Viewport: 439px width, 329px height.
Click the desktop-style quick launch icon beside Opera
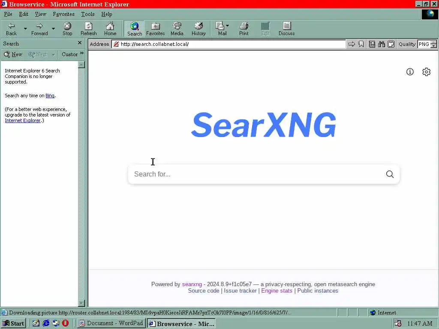pyautogui.click(x=56, y=323)
